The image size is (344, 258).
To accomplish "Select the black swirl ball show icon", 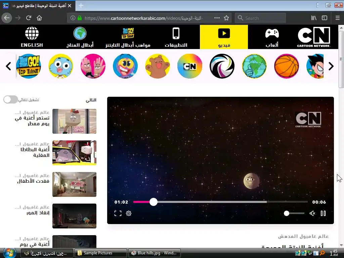I will 222,66.
